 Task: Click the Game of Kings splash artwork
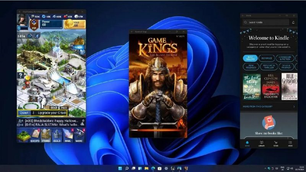[x=158, y=86]
